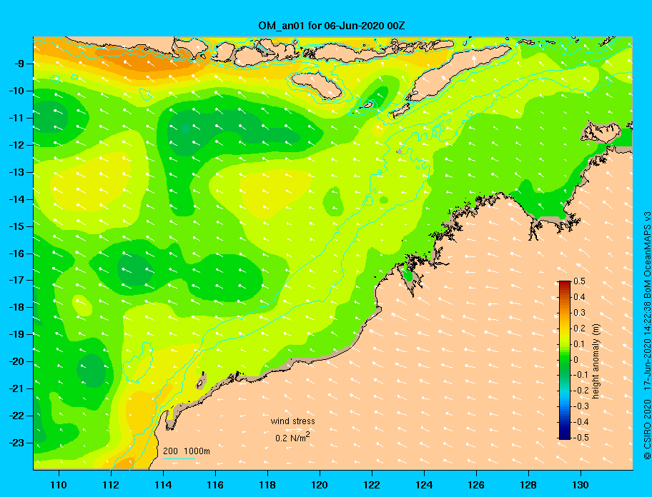The height and width of the screenshot is (497, 652).
Task: Click latitude label -20 on the axis
Action: [x=16, y=361]
